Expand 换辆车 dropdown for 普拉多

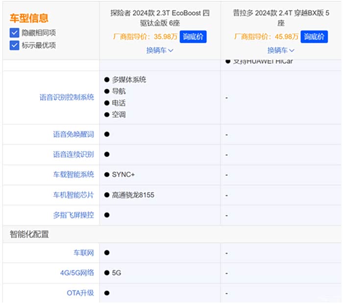click(x=281, y=51)
